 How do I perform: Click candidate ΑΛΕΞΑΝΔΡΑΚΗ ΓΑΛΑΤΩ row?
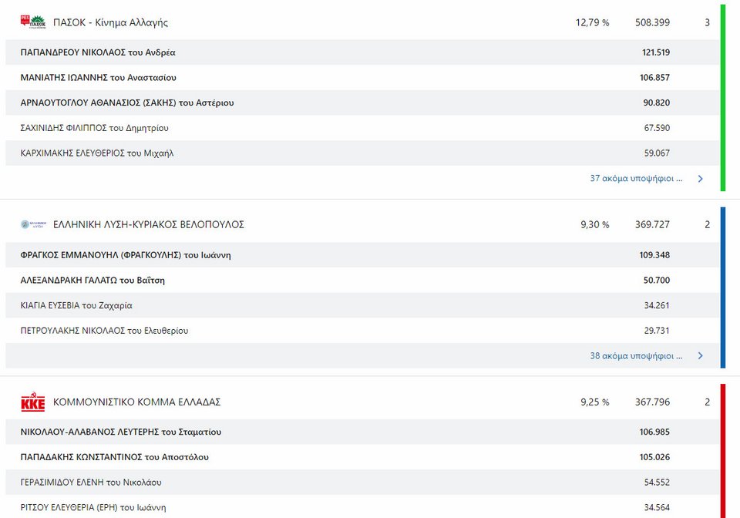362,281
